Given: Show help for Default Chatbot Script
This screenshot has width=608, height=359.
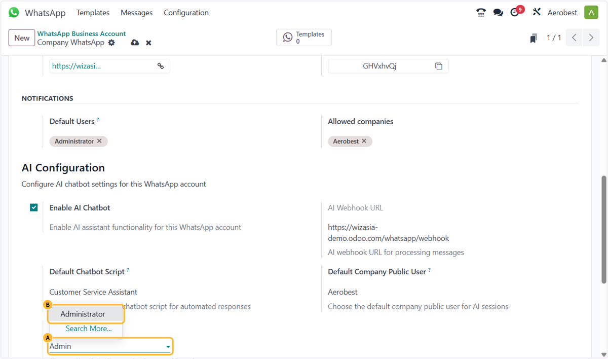Looking at the screenshot, I should point(128,270).
